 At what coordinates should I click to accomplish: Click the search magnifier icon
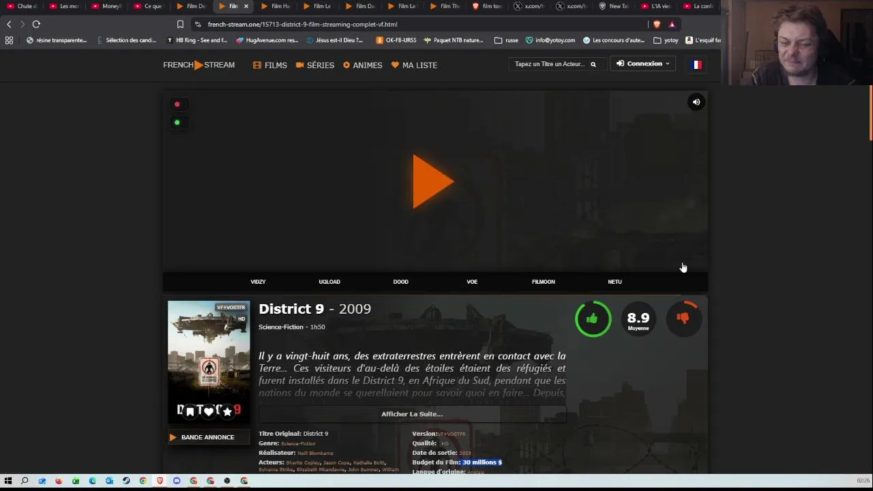[593, 64]
